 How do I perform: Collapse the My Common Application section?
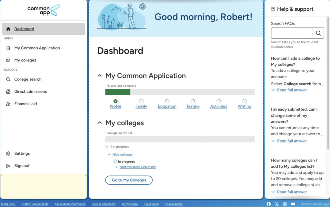point(100,76)
